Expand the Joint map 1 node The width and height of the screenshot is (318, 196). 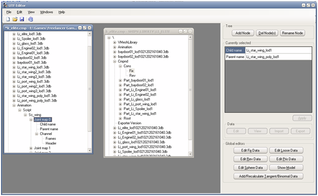(31, 148)
